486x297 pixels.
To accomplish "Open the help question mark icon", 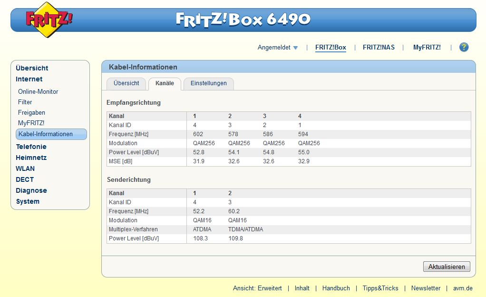I will pos(464,47).
